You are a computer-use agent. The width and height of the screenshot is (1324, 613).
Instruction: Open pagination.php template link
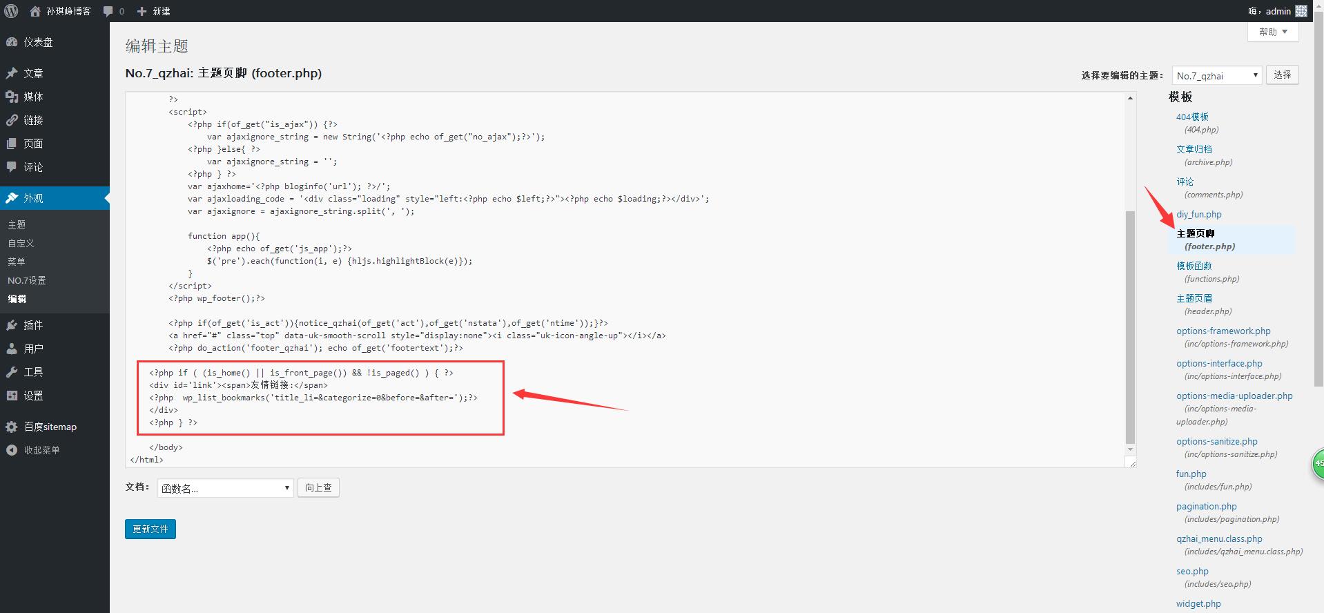click(x=1207, y=506)
